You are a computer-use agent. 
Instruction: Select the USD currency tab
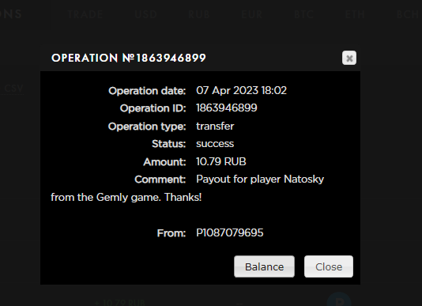(x=146, y=14)
